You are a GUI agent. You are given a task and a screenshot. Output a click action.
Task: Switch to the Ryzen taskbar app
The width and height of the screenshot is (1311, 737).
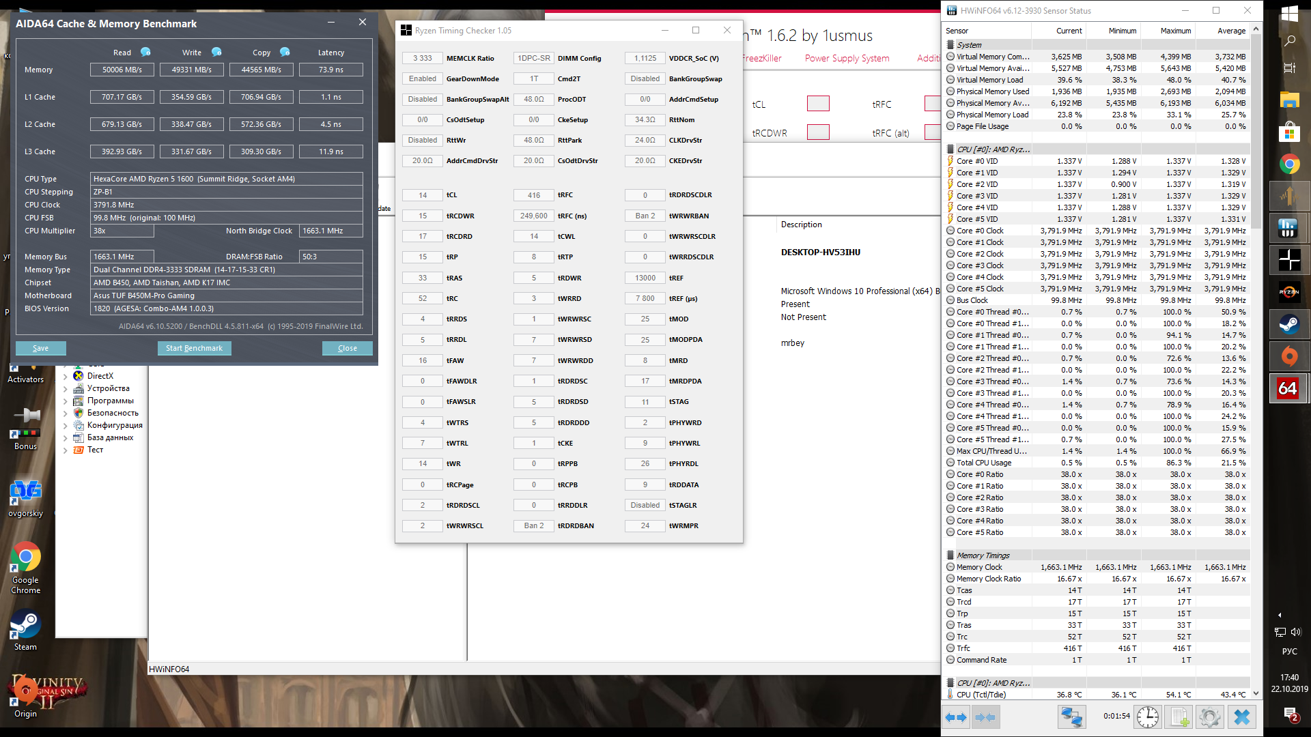click(1289, 292)
